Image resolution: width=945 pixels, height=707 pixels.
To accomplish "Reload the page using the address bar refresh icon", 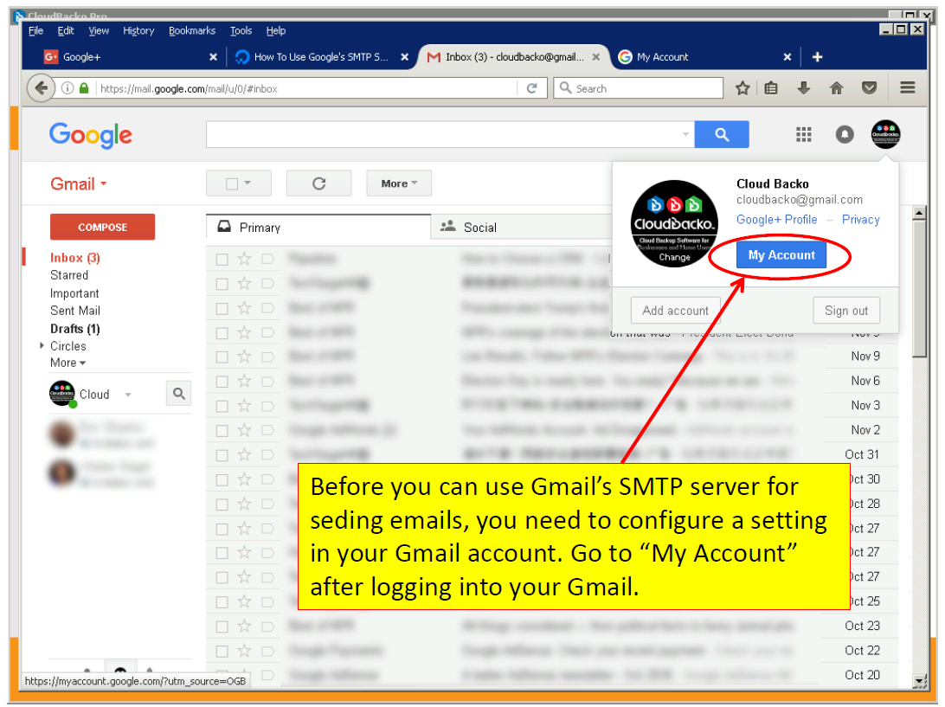I will 531,88.
